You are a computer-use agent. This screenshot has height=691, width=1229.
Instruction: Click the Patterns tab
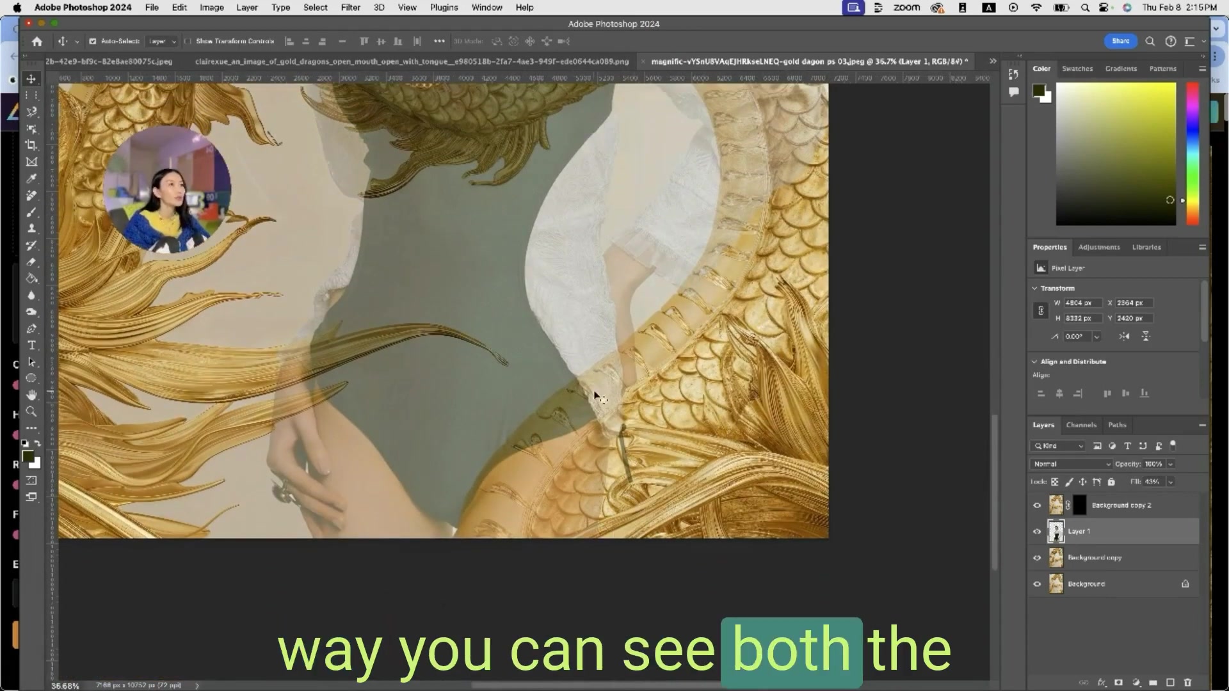point(1162,68)
